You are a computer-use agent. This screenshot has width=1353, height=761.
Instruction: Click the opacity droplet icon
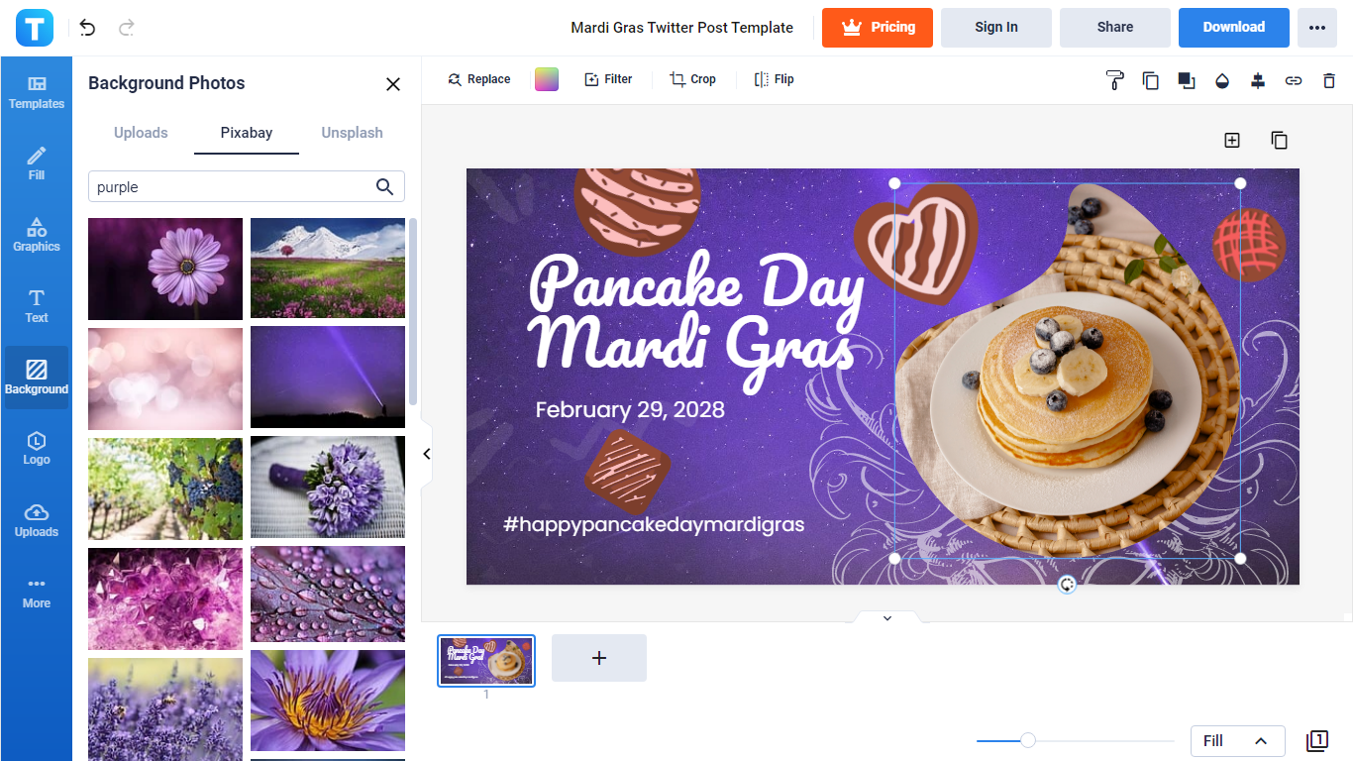pos(1222,80)
